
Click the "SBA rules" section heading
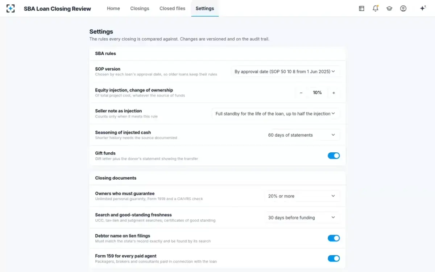(105, 53)
